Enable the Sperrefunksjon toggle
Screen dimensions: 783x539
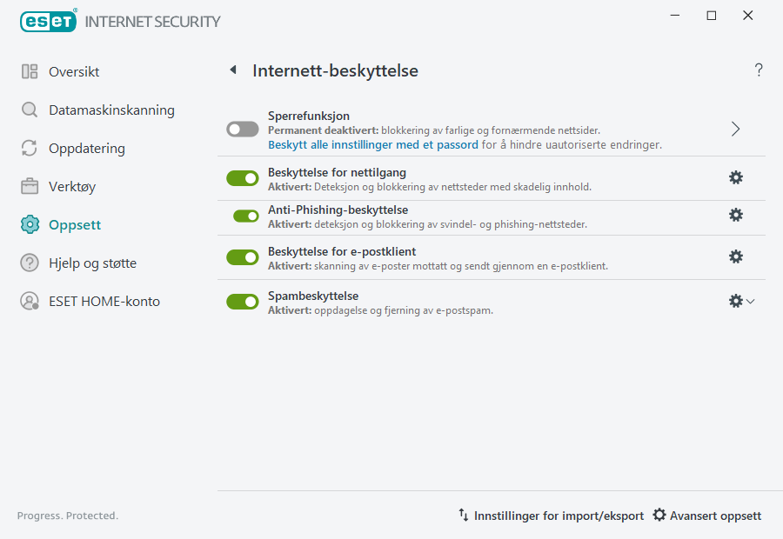click(x=242, y=128)
